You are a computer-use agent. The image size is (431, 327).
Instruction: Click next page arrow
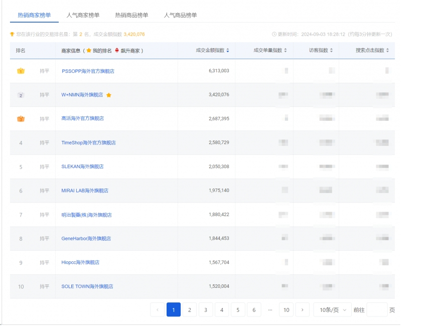pos(303,309)
